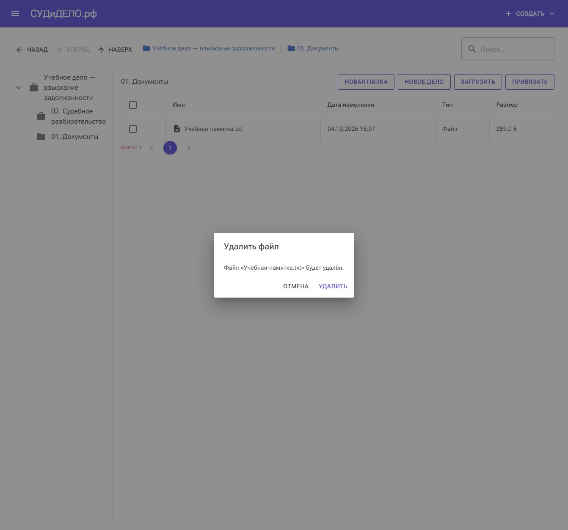Click the briefcase icon for 02. Судебное разбирательство
568x530 pixels.
coord(41,116)
